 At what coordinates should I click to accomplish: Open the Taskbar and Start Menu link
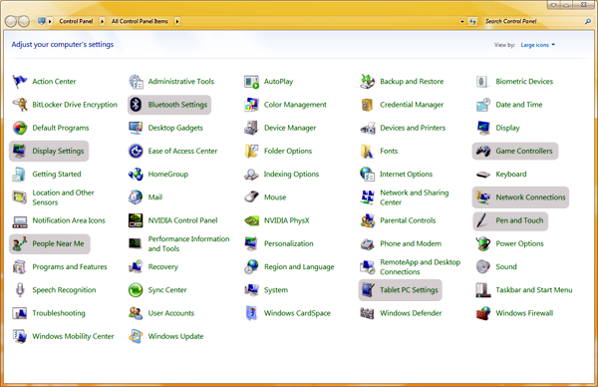click(534, 290)
